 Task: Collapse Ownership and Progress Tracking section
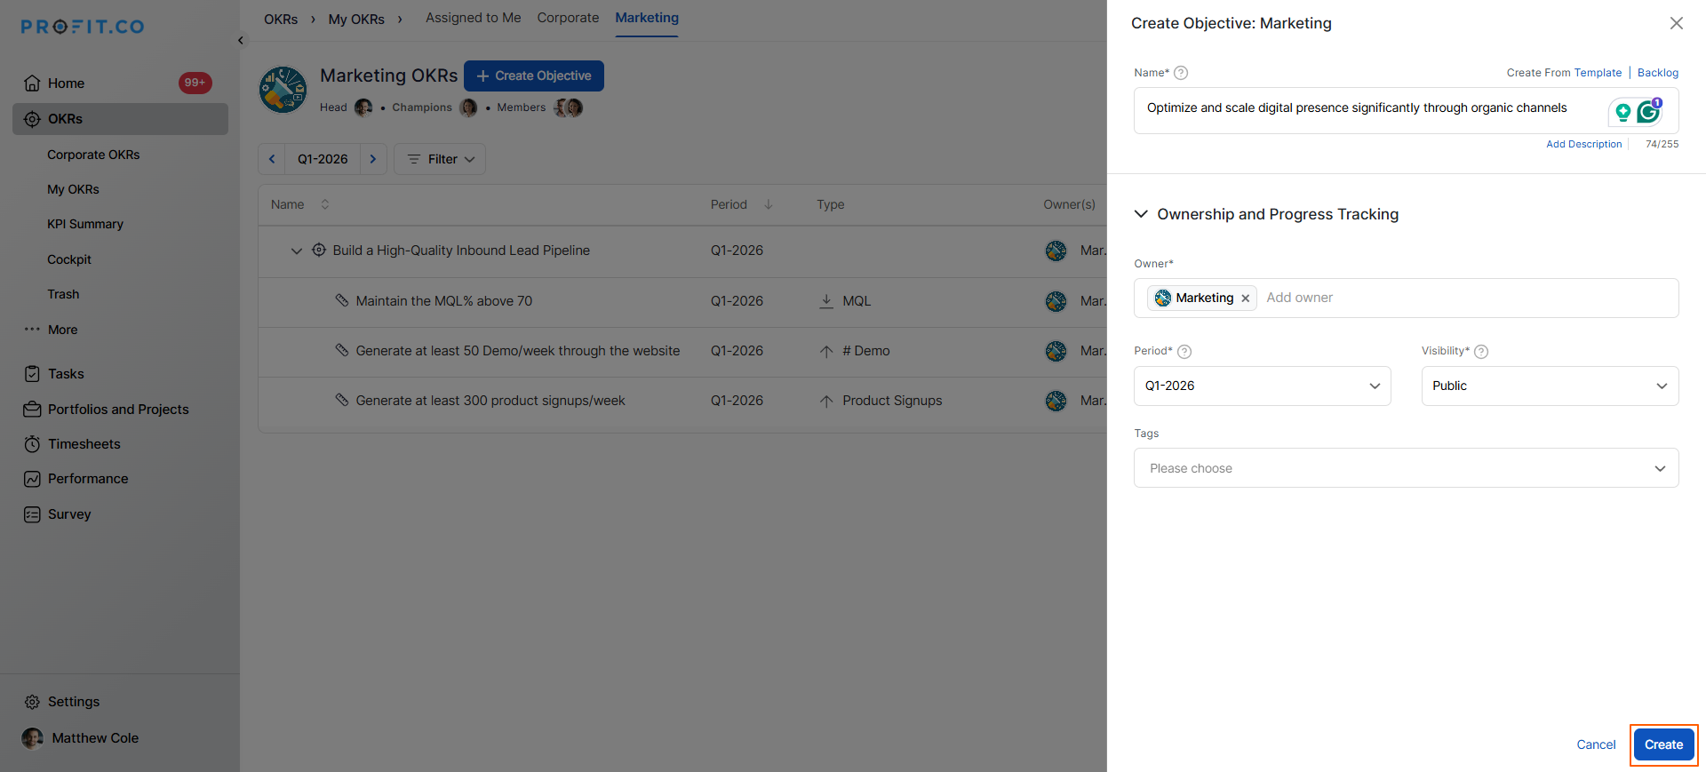1142,214
